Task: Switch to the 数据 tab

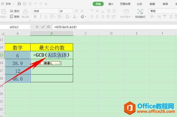Action: [x=152, y=4]
